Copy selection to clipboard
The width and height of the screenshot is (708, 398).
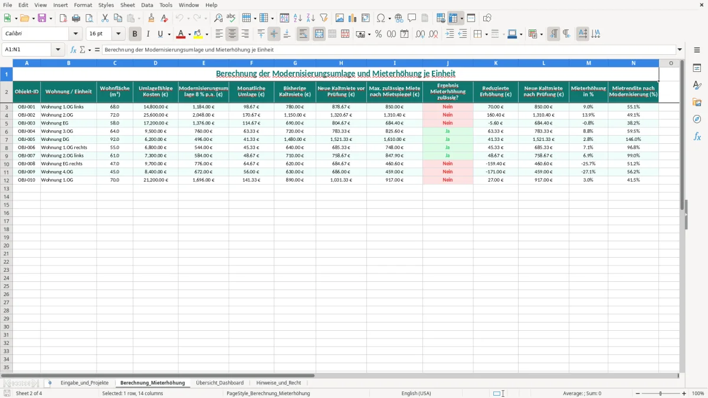tap(118, 18)
